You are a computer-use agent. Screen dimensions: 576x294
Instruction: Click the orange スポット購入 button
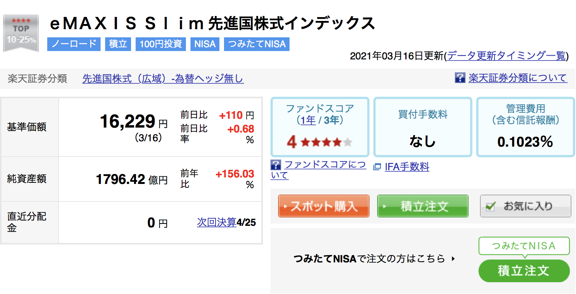tap(324, 206)
